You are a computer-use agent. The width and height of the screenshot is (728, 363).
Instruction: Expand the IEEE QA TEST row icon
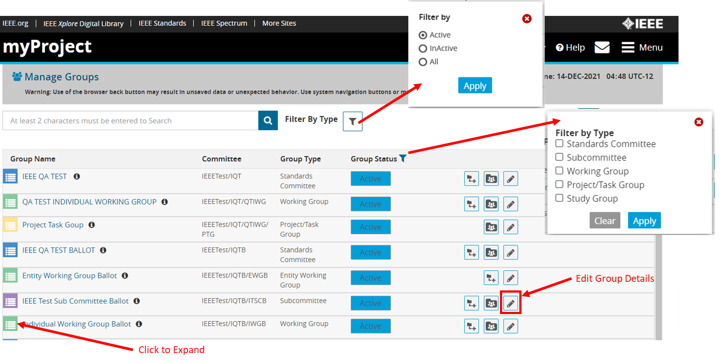pos(10,177)
